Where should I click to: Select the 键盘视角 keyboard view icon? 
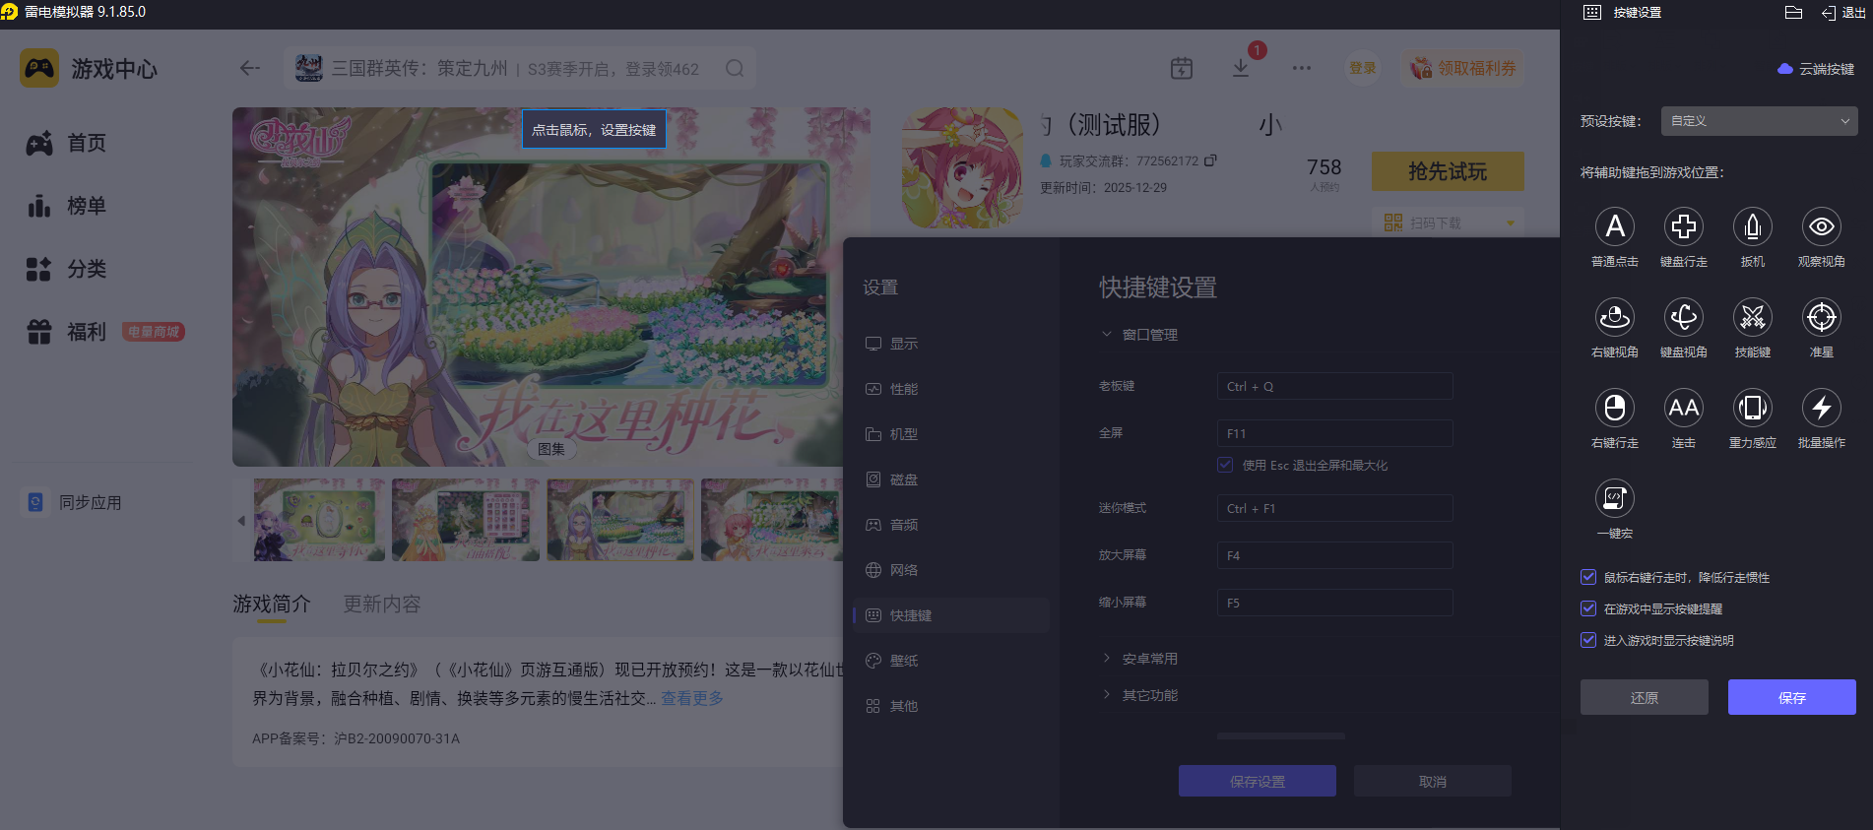click(1684, 317)
